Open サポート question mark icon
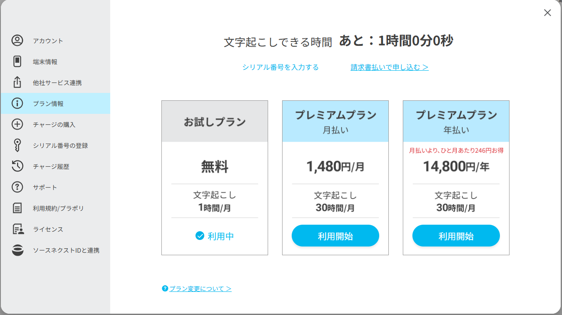The height and width of the screenshot is (315, 562). pos(17,187)
